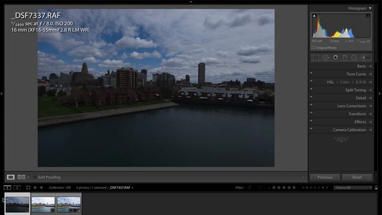This screenshot has height=215, width=382.
Task: Open toolbar content dropdown arrow
Action: (303, 177)
